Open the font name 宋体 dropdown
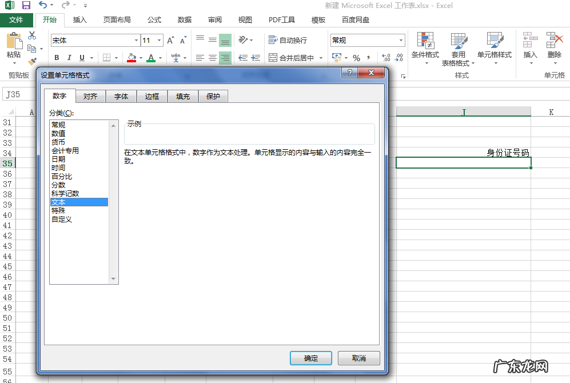Screen dimensions: 570x383 [x=136, y=41]
